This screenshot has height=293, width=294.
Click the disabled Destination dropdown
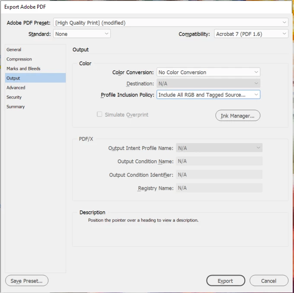pyautogui.click(x=208, y=83)
